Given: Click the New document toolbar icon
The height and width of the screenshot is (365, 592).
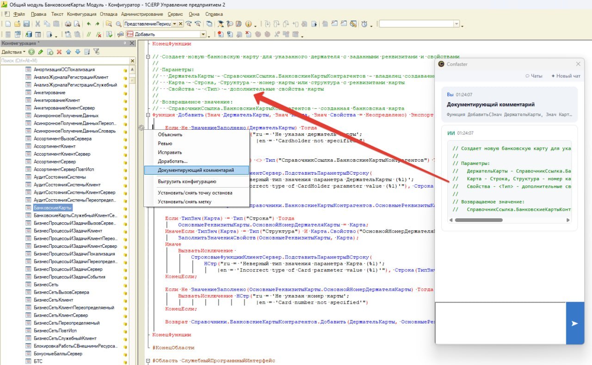Looking at the screenshot, I should pyautogui.click(x=8, y=24).
